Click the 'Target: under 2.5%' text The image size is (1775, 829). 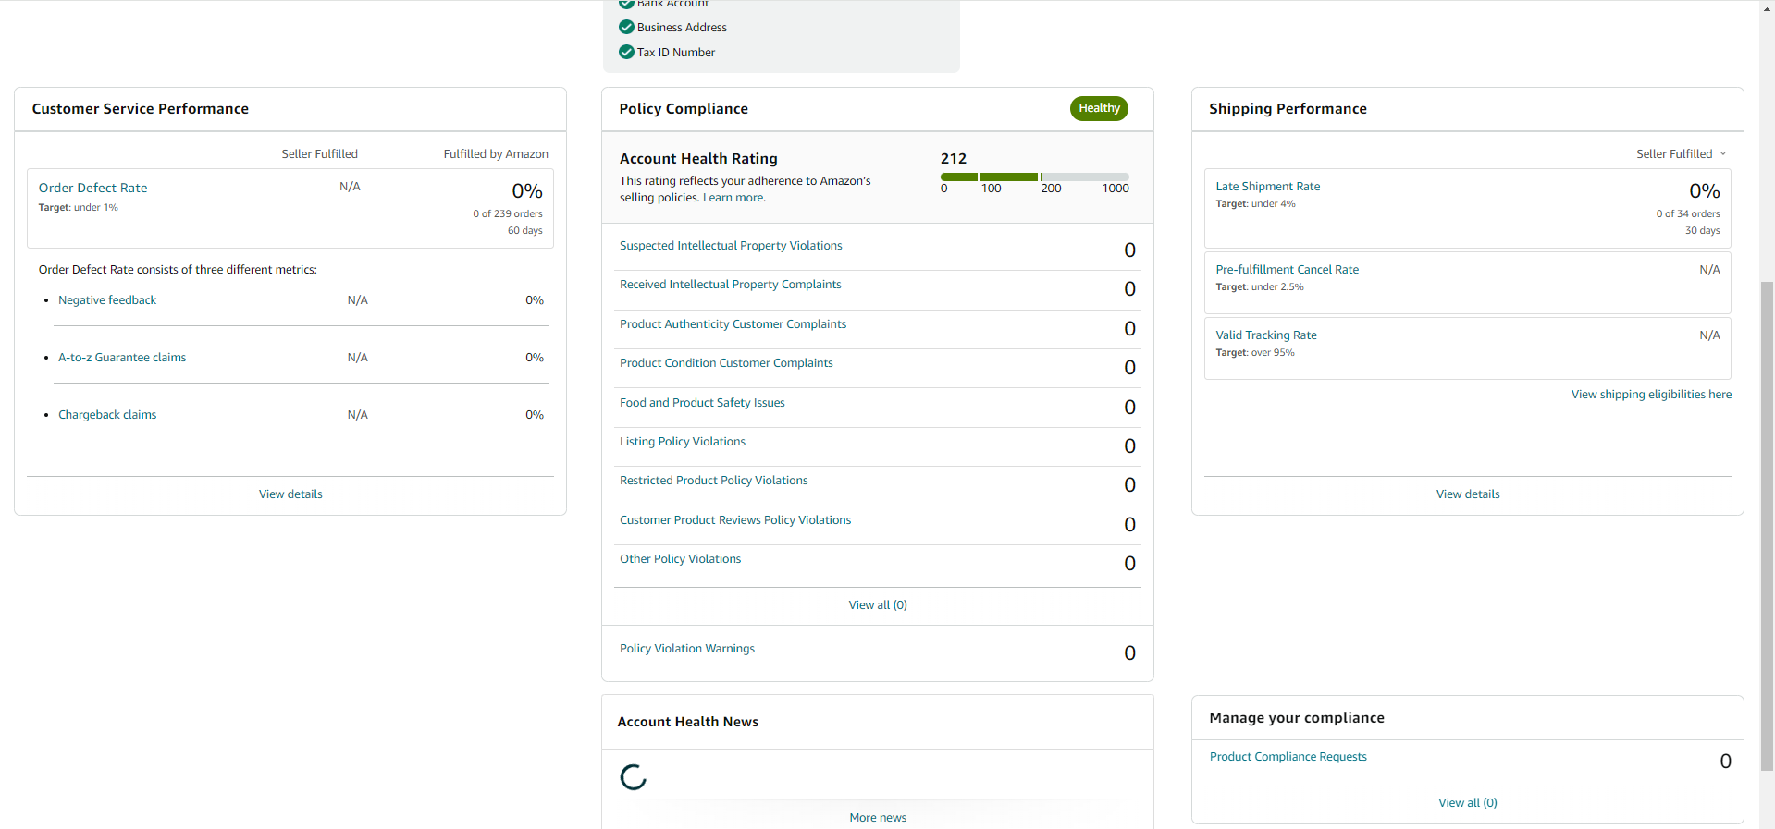click(1259, 287)
